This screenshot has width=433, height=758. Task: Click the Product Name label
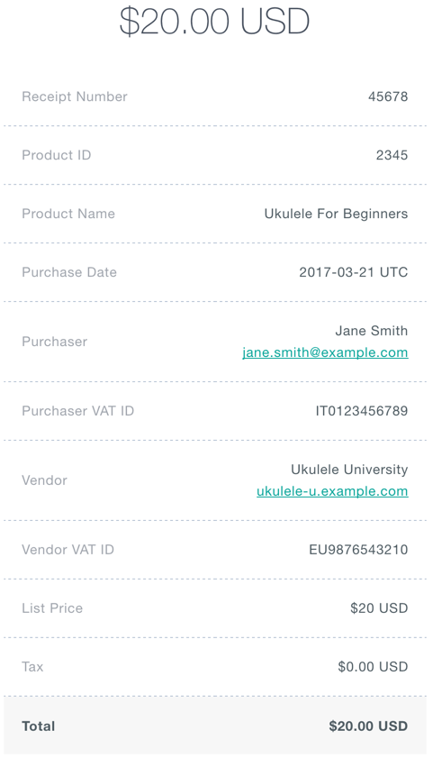(x=68, y=214)
